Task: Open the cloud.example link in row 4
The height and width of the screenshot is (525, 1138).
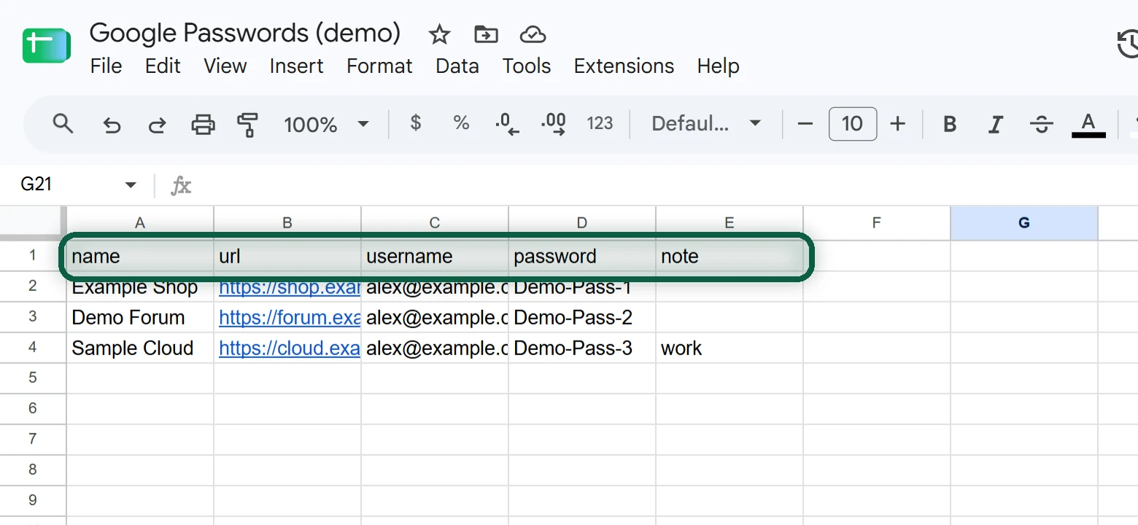Action: click(x=290, y=349)
